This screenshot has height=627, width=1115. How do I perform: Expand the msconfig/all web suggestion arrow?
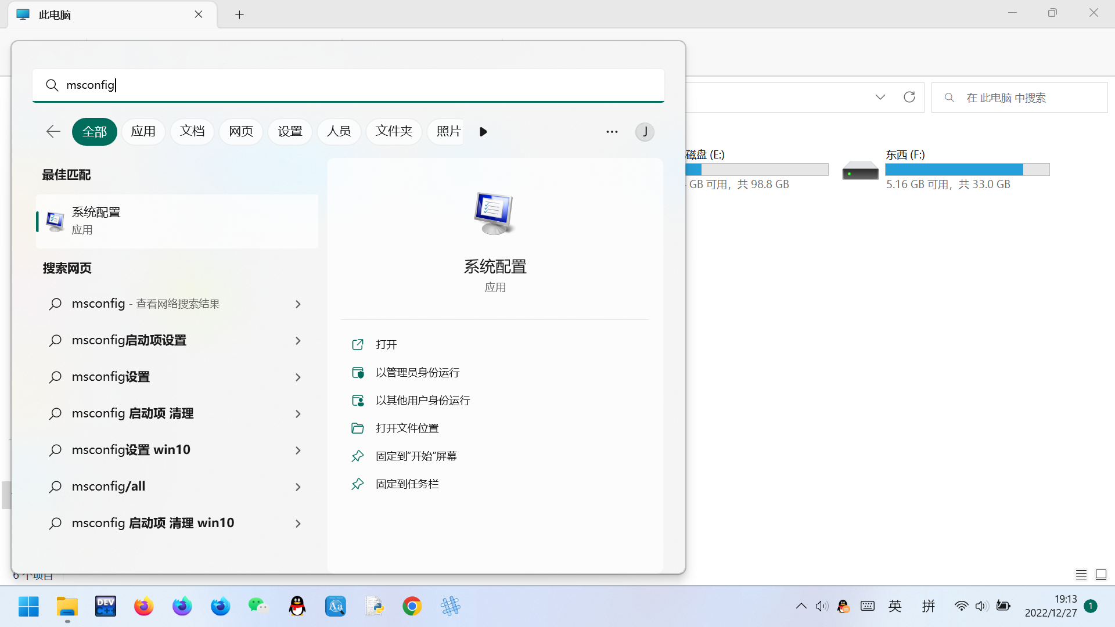tap(298, 487)
